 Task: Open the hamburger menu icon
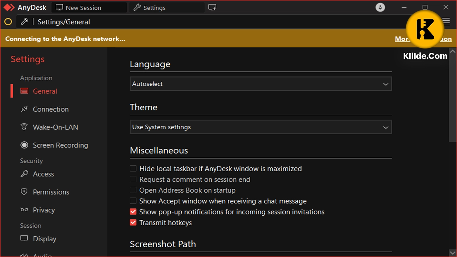(446, 22)
